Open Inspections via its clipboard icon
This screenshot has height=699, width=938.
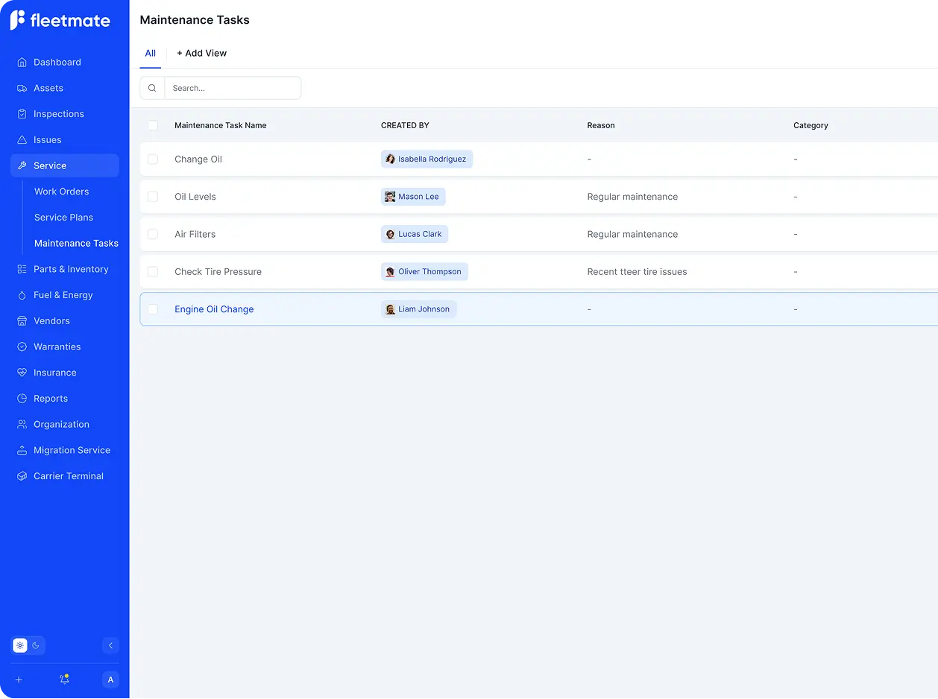click(x=22, y=114)
